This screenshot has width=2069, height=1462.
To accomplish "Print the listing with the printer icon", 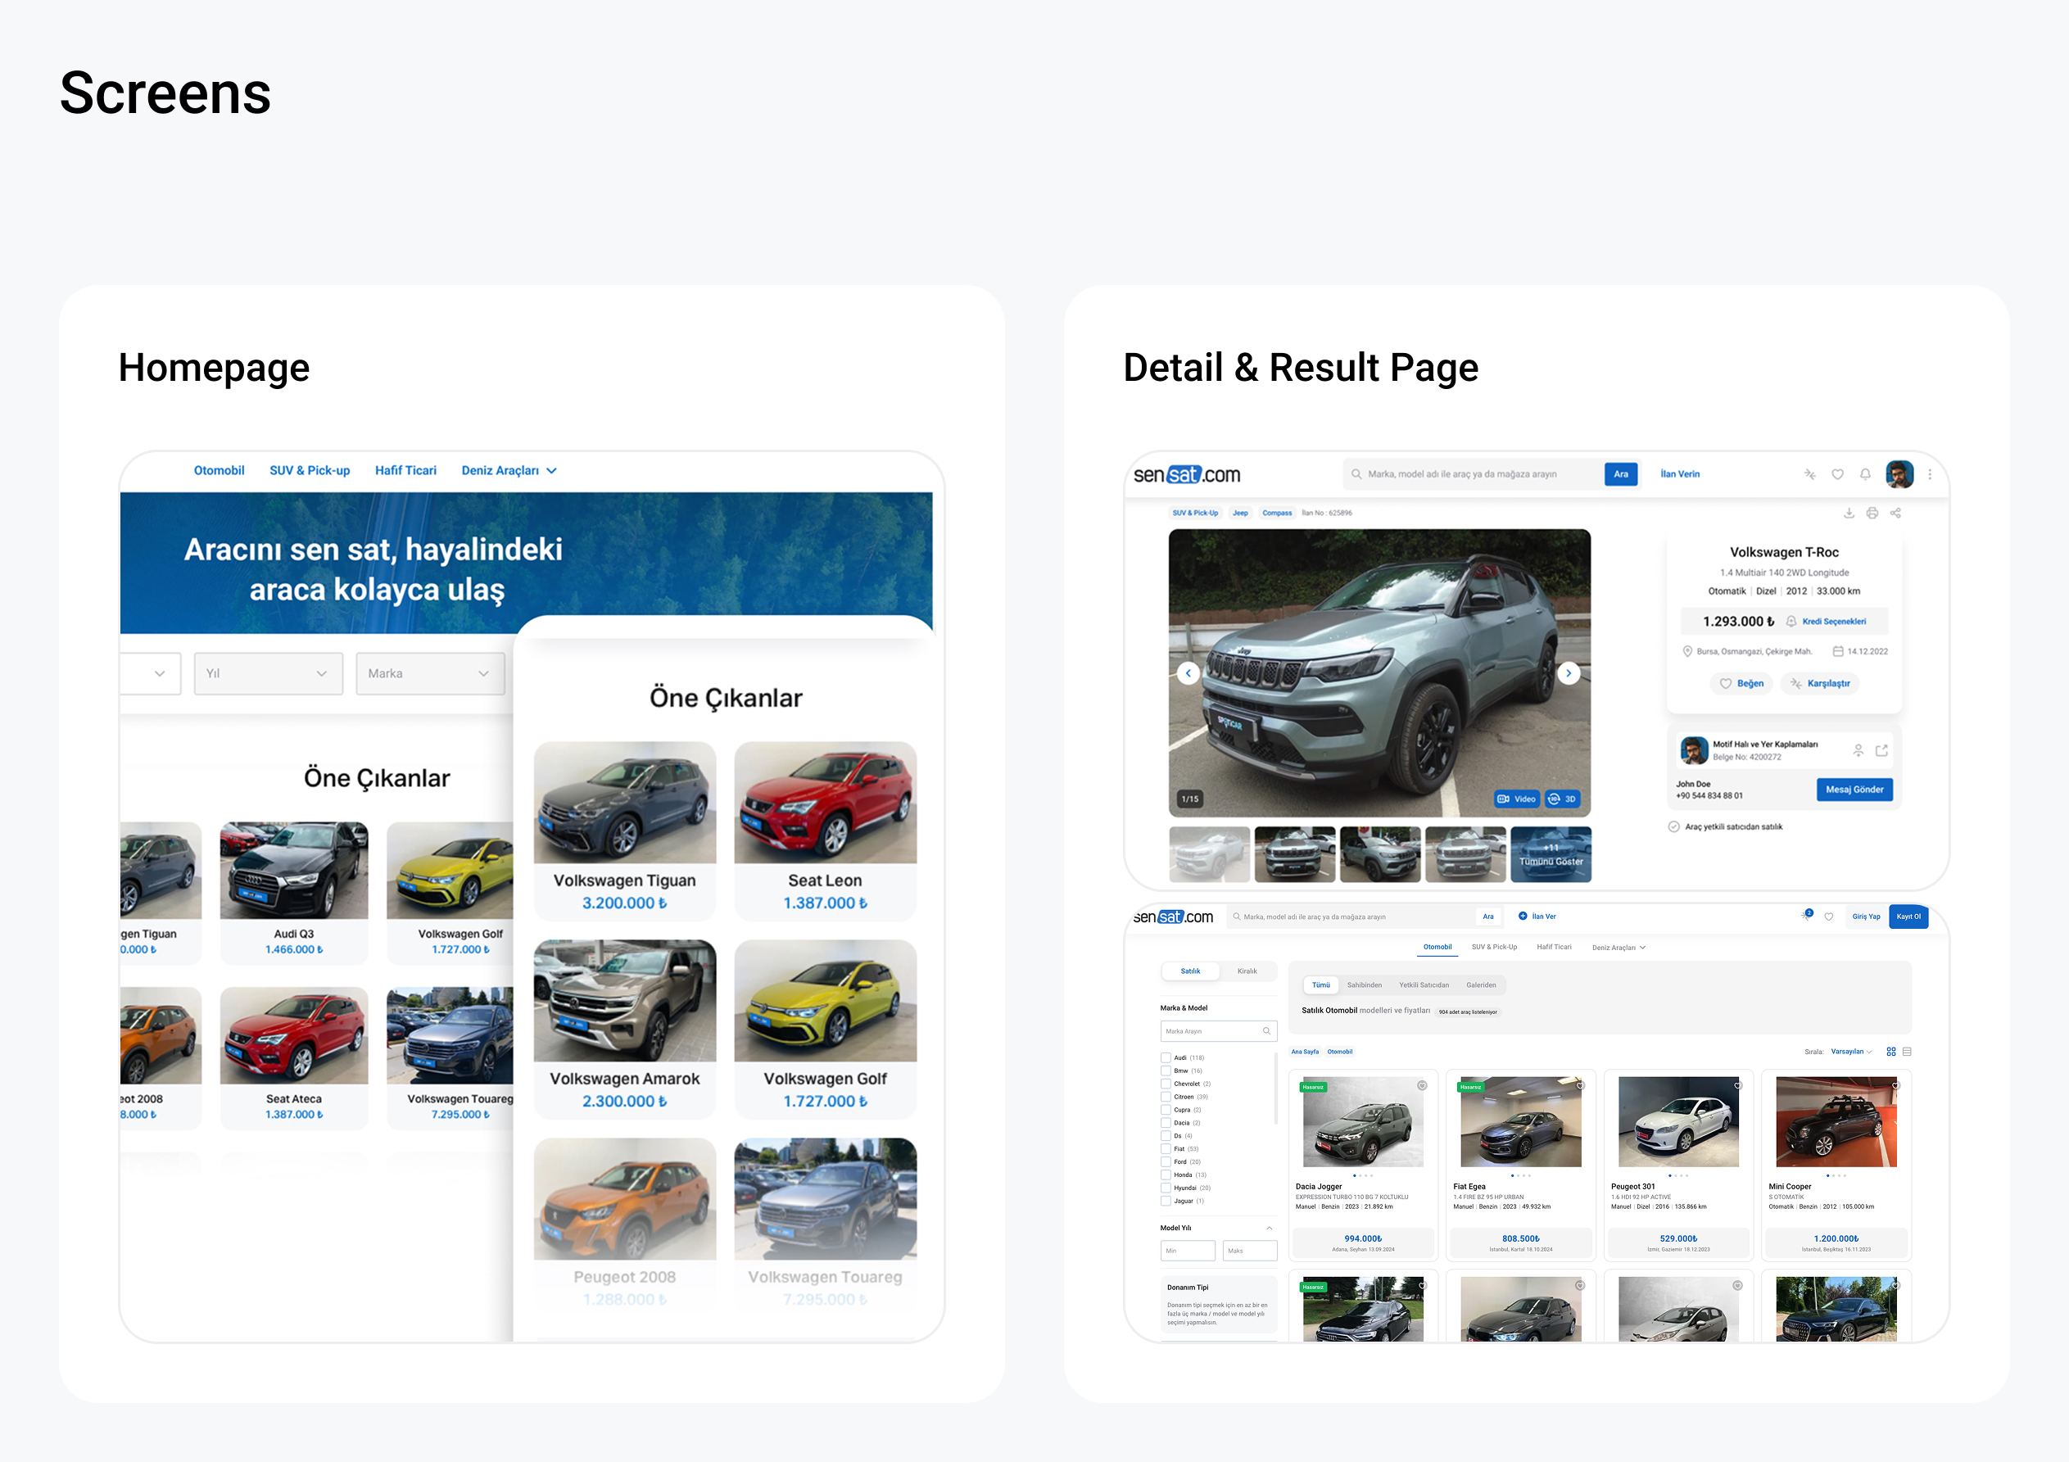I will (1872, 513).
